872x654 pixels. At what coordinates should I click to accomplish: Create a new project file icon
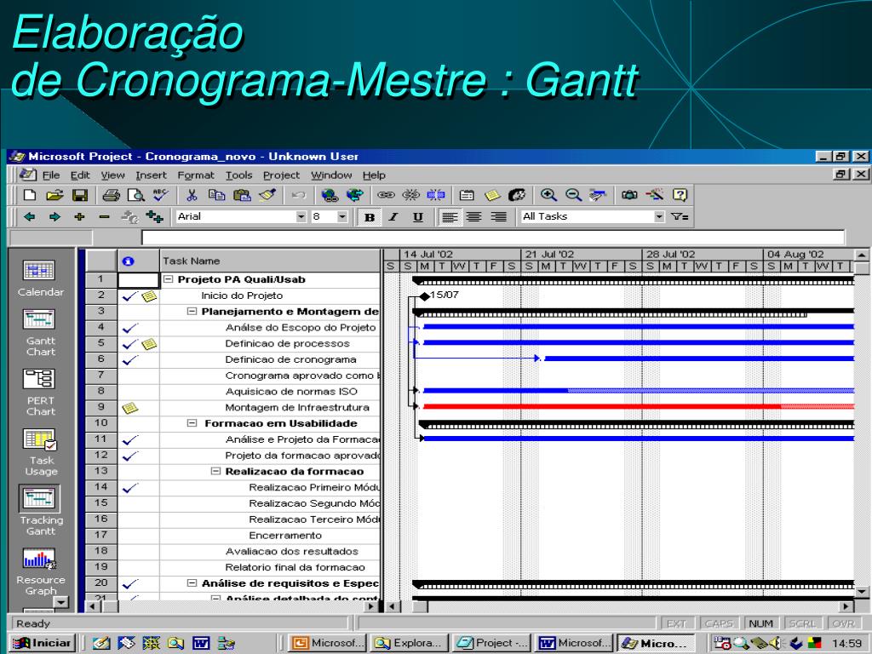(30, 195)
